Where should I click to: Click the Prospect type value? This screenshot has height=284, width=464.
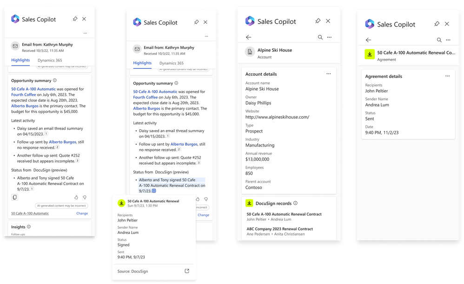click(x=254, y=131)
